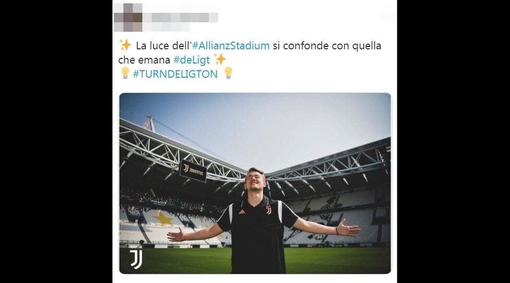The image size is (510, 283).
Task: Open the blurred profile avatar
Action: pos(128,18)
